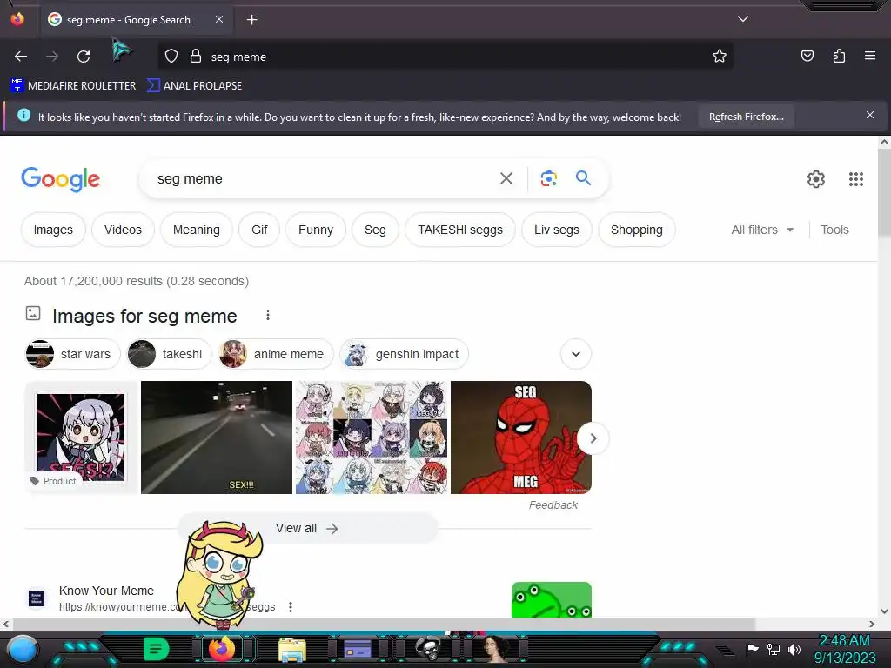Image resolution: width=891 pixels, height=668 pixels.
Task: Select the Gif filter chip
Action: (x=259, y=230)
